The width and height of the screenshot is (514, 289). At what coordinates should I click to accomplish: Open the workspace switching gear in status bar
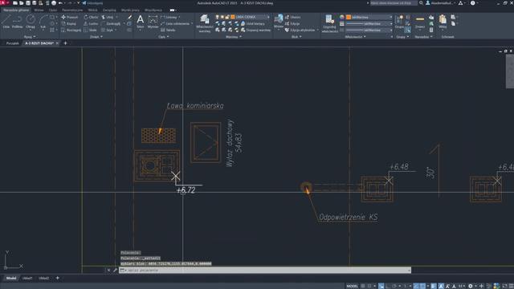[x=470, y=286]
